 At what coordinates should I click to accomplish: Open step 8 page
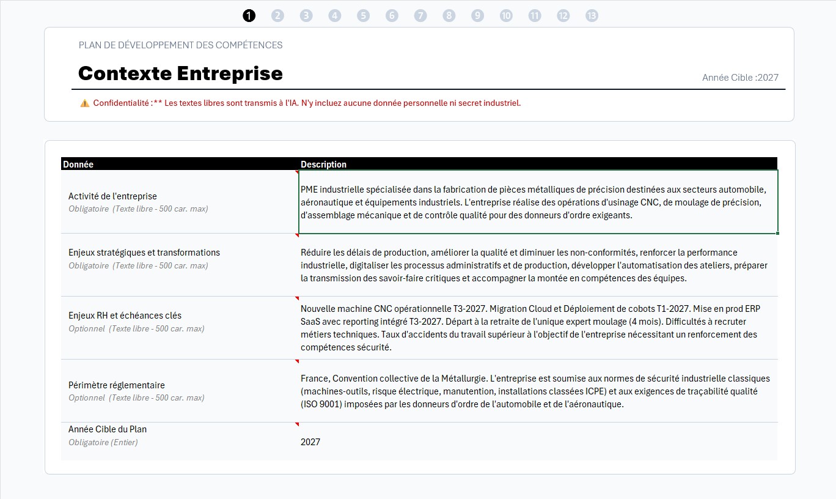(449, 16)
